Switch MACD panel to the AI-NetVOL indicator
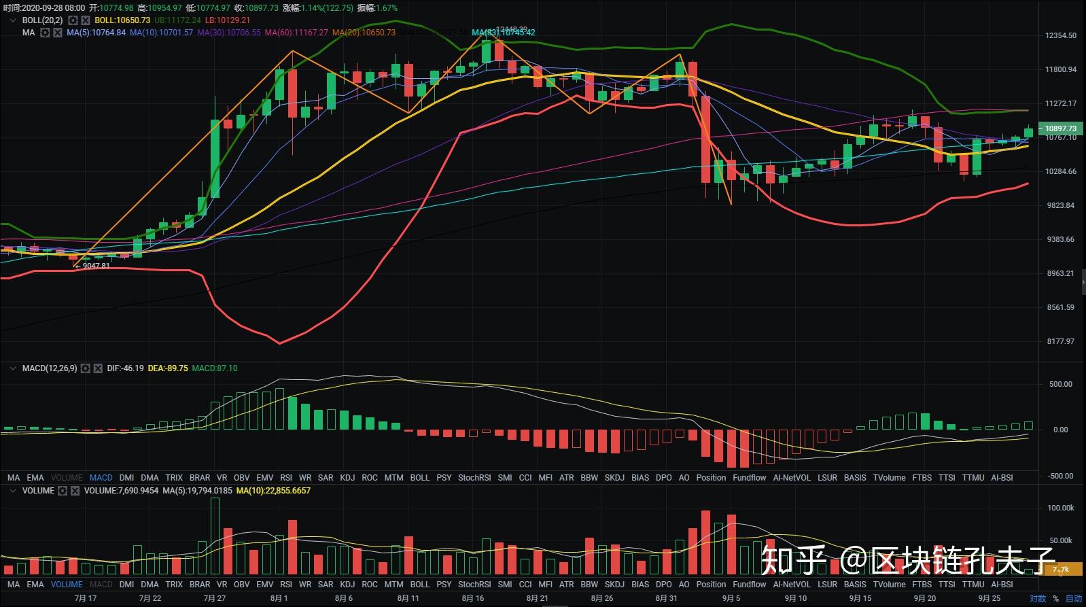The image size is (1086, 607). click(792, 478)
